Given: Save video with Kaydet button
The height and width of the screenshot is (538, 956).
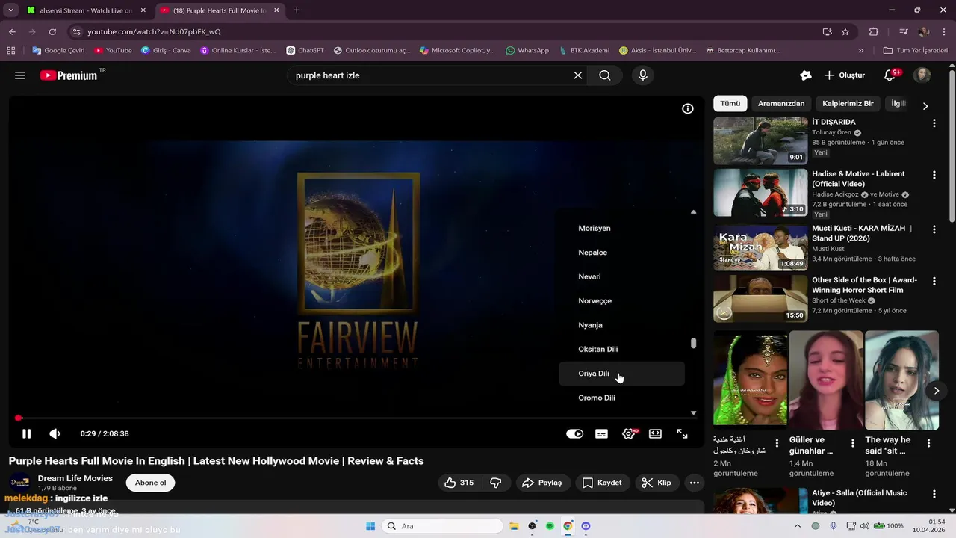Looking at the screenshot, I should click(x=602, y=483).
